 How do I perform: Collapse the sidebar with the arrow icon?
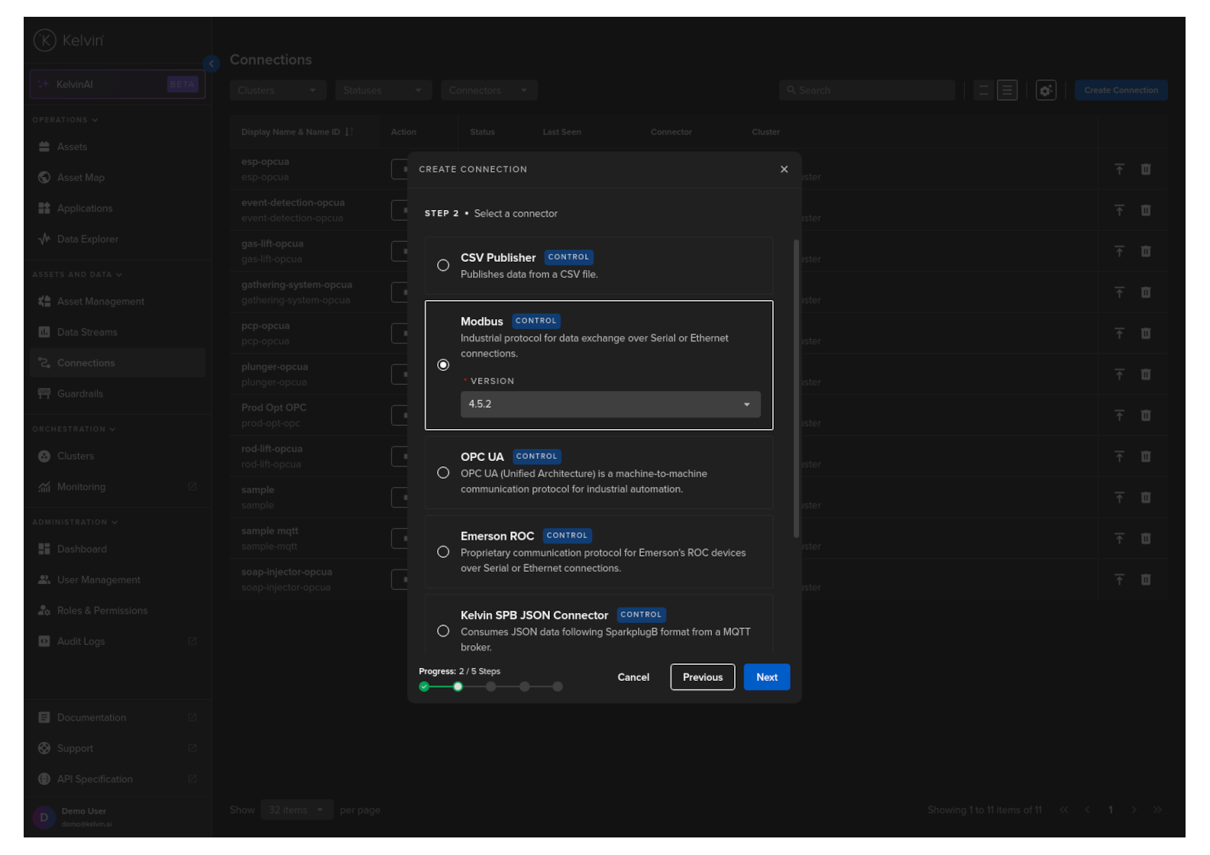click(x=212, y=63)
